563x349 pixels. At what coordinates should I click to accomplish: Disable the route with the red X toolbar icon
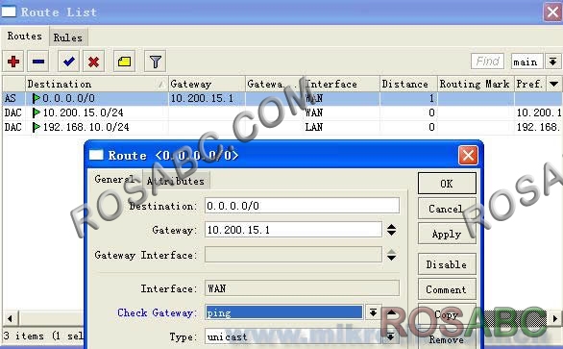point(94,62)
